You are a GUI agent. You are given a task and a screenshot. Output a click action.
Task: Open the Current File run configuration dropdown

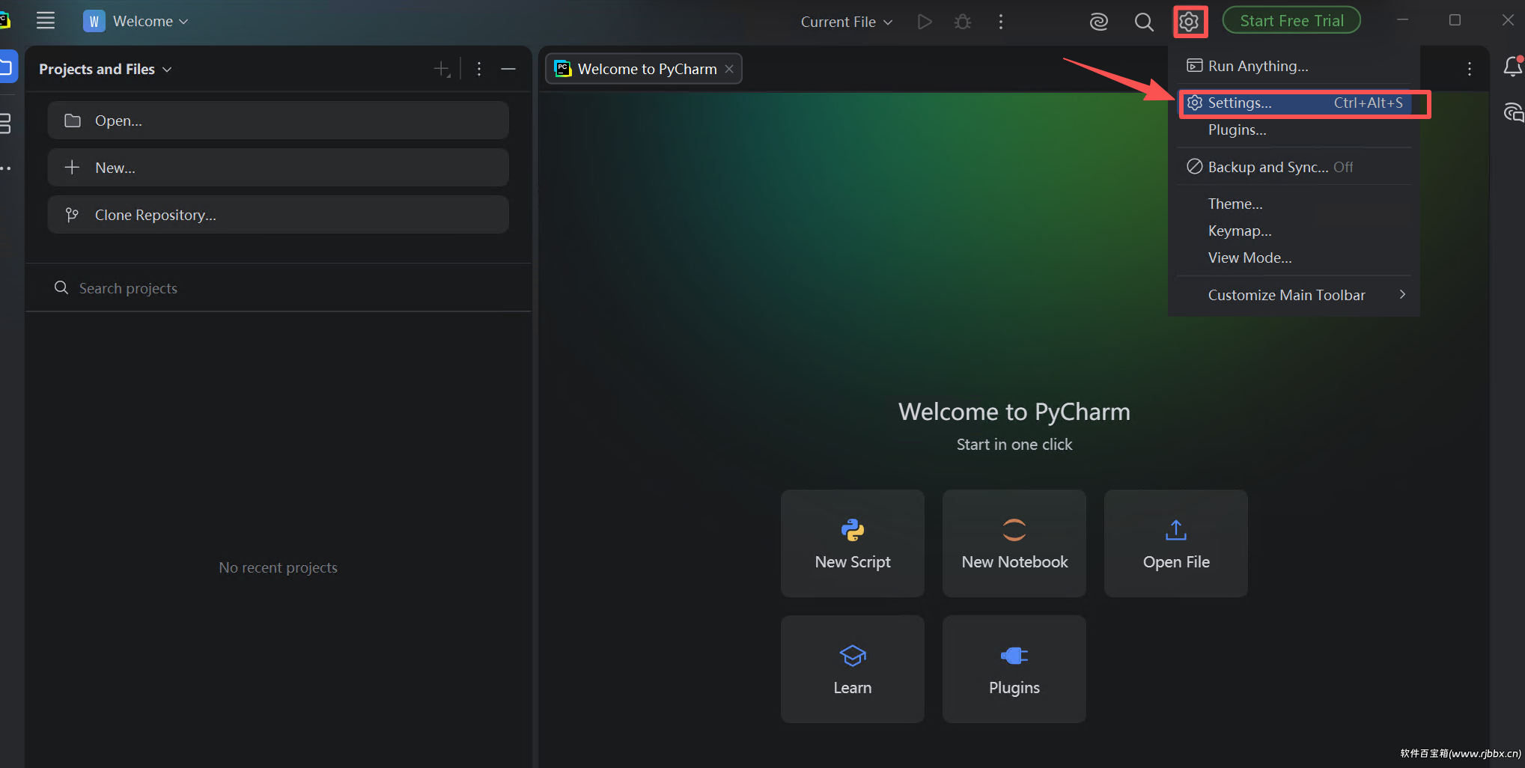pos(847,22)
